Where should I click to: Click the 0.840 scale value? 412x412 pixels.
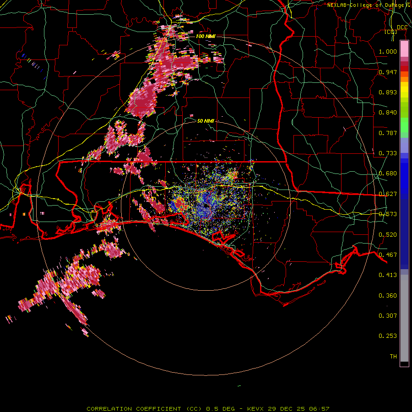pos(388,113)
